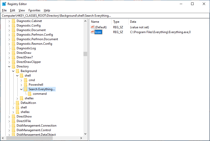This screenshot has width=210, height=141.
Task: Collapse the shell key under Background
Action: (17, 76)
